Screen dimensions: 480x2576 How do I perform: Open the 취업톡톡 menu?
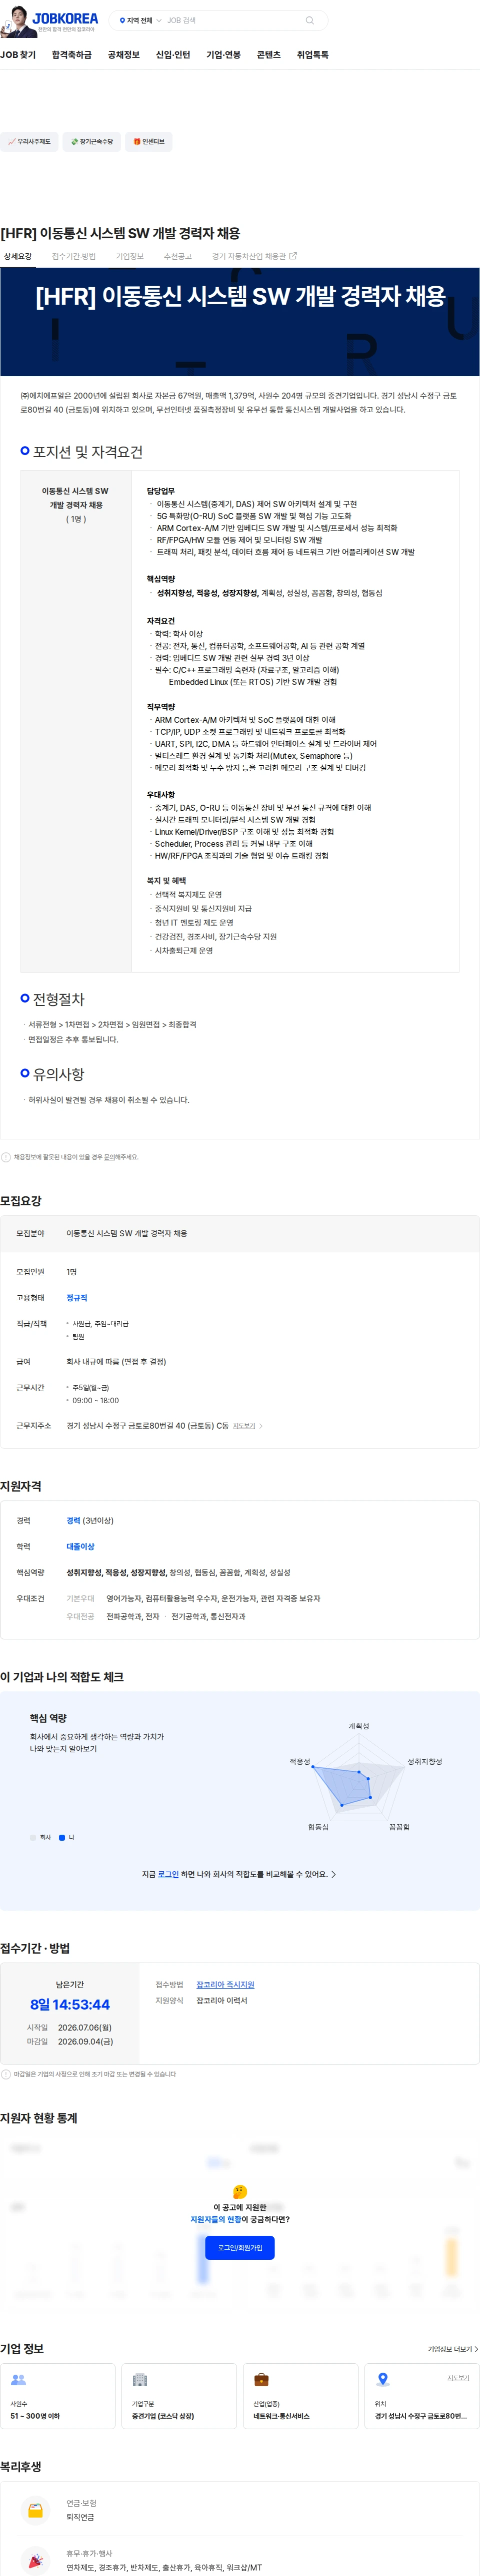coord(313,55)
